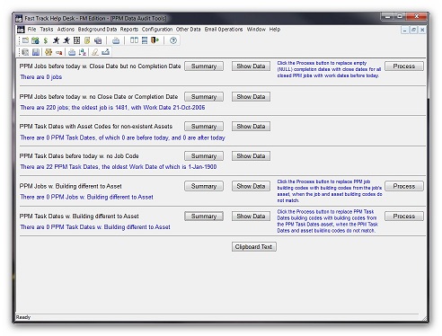Click Show Data for Close Date but no Completion Date
The height and width of the screenshot is (336, 442).
251,66
